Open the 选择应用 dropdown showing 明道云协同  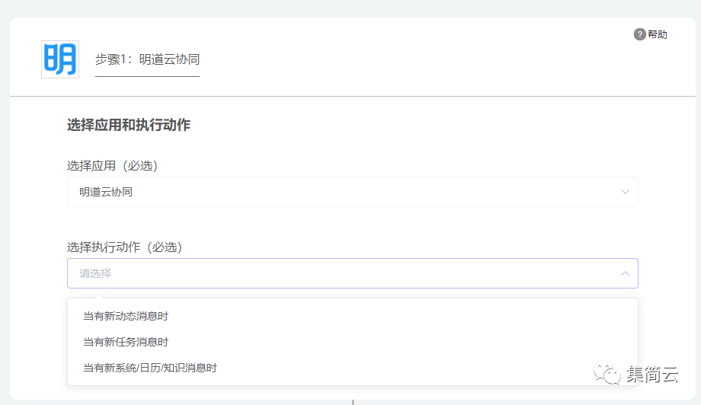click(353, 192)
